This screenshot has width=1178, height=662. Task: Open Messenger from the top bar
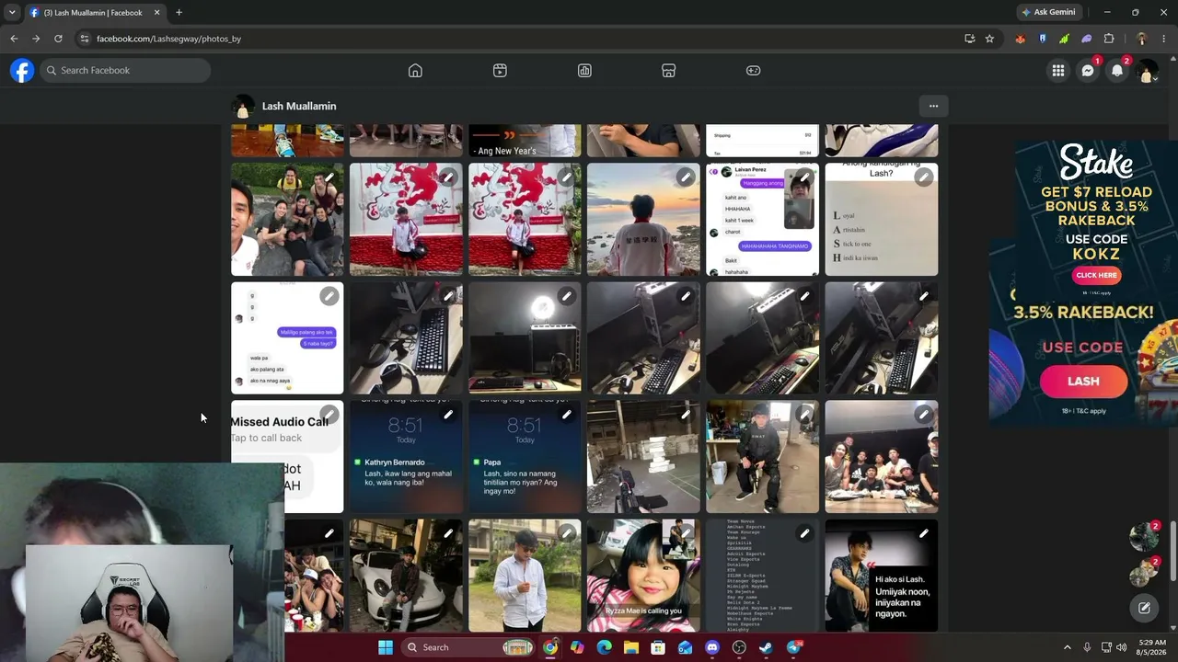1088,71
